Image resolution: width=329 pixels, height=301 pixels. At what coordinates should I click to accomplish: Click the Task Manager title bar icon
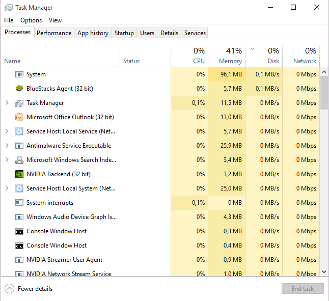point(9,8)
